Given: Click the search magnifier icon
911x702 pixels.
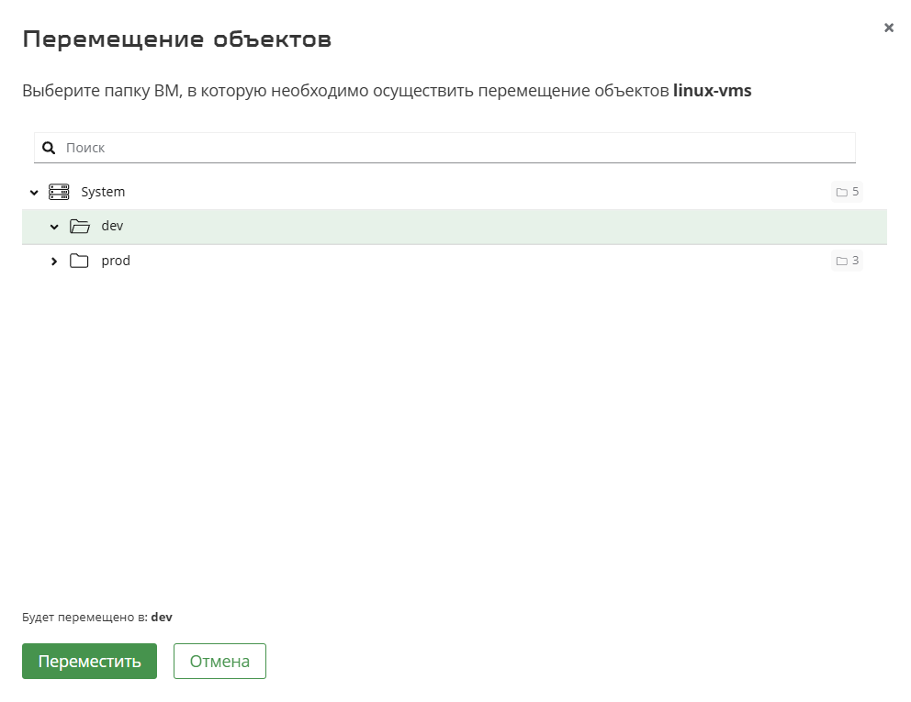Looking at the screenshot, I should click(49, 148).
